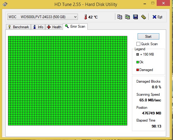Click the red Damaged legend swatch
The height and width of the screenshot is (140, 173).
137,70
